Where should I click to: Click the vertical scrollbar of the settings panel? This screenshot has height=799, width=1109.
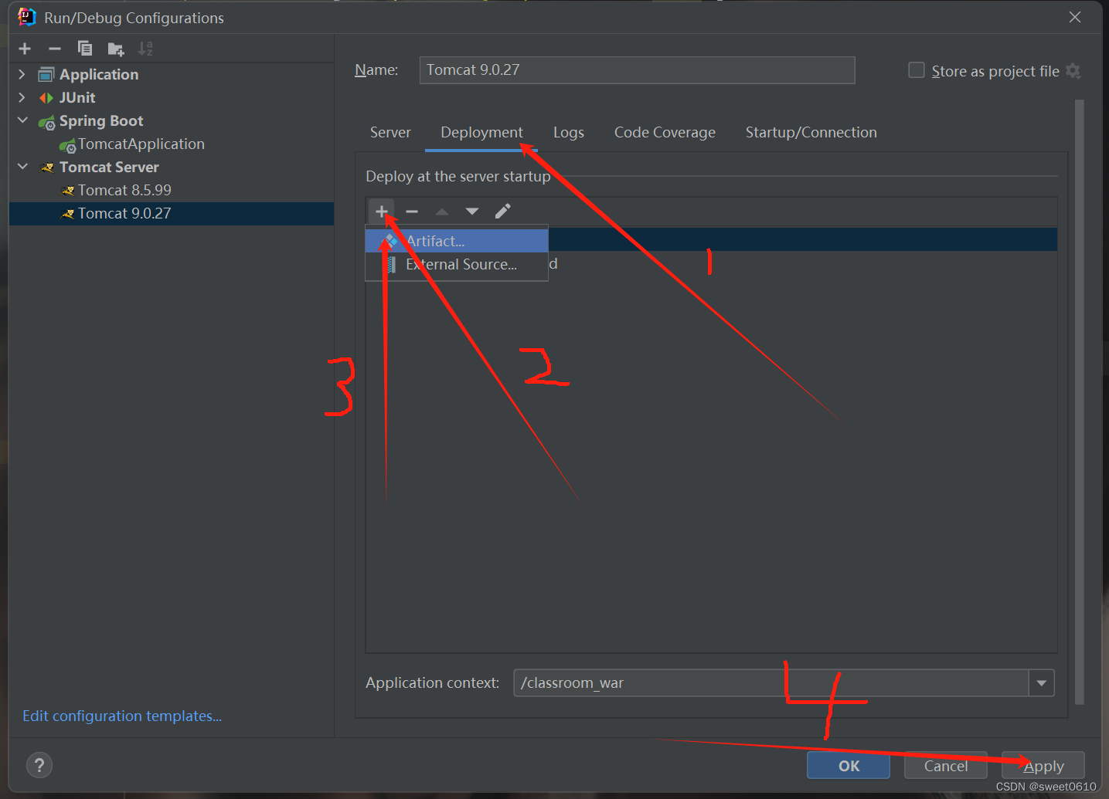click(1080, 401)
